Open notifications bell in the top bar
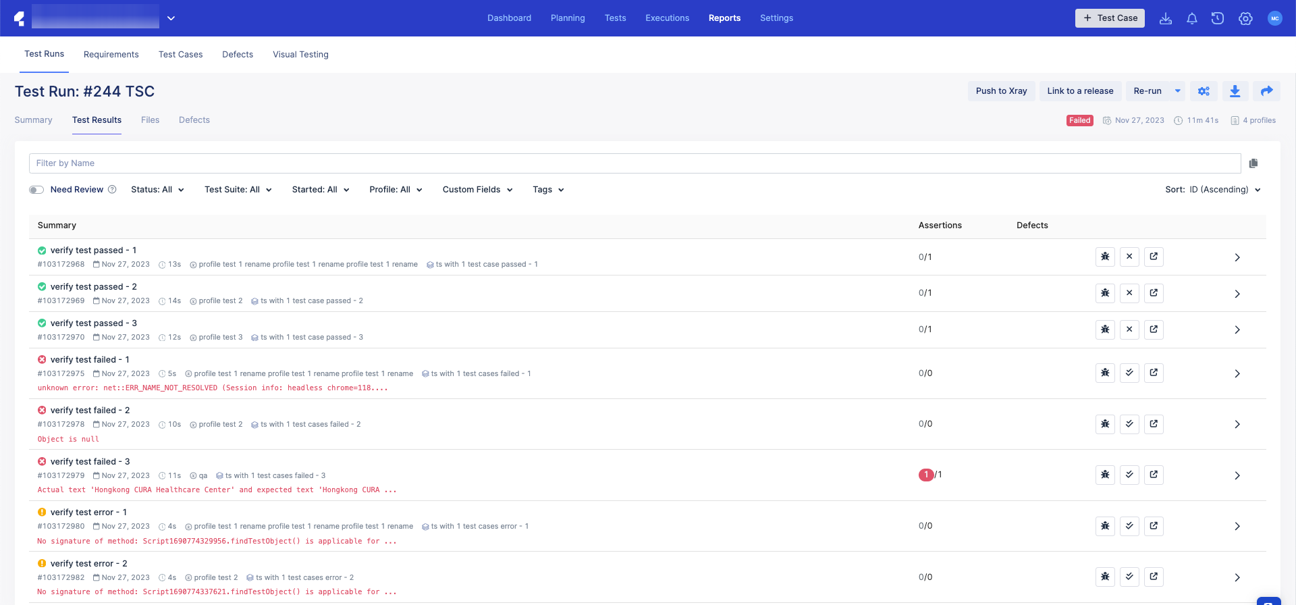Viewport: 1296px width, 605px height. click(x=1191, y=18)
